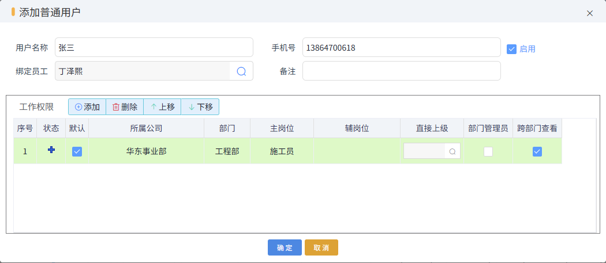Close the 添加普通用户 dialog

[x=590, y=13]
